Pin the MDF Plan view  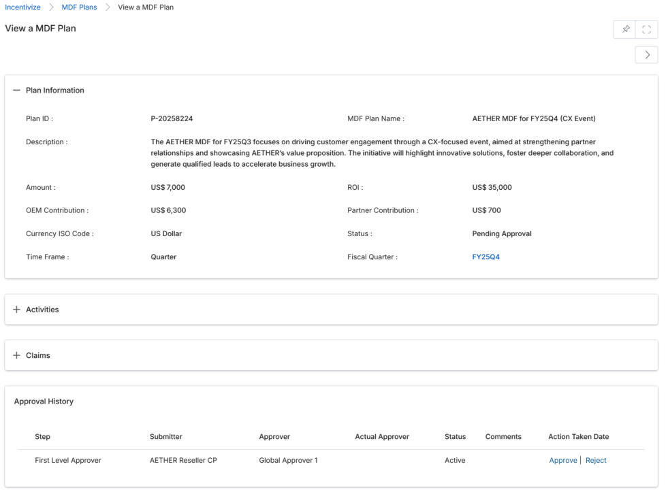click(x=625, y=29)
